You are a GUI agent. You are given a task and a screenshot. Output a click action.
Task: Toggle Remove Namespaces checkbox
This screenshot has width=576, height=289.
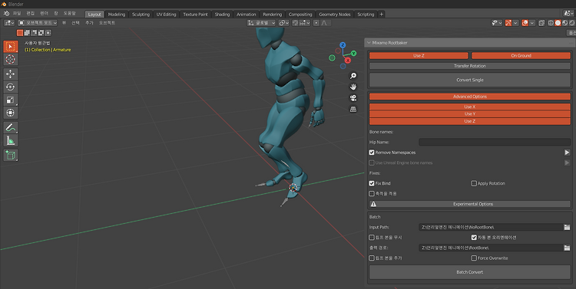click(x=372, y=153)
